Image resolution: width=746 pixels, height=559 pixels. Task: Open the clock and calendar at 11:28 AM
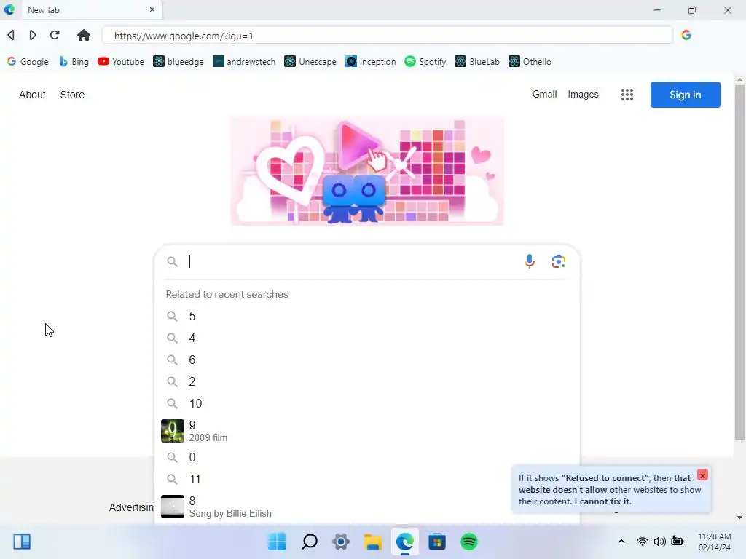[714, 542]
